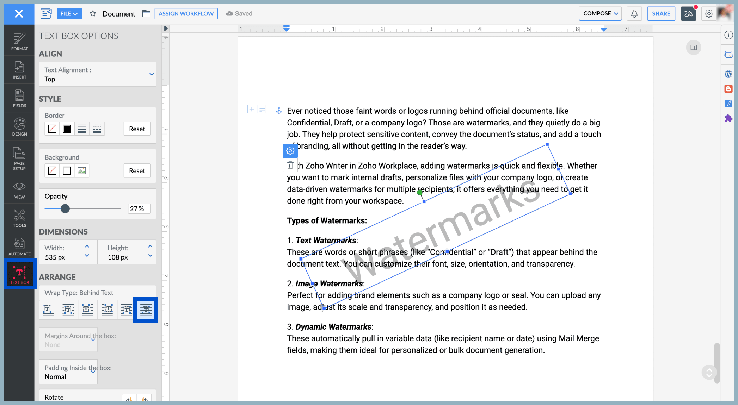Image resolution: width=738 pixels, height=405 pixels.
Task: Open the Page Setup panel
Action: pos(19,159)
